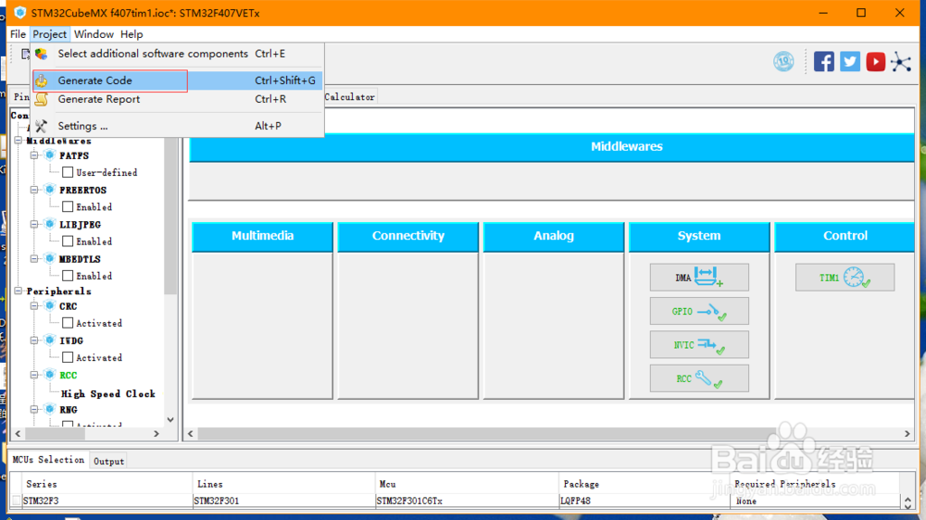Activate CRC checkbox
The image size is (926, 520).
coord(68,323)
